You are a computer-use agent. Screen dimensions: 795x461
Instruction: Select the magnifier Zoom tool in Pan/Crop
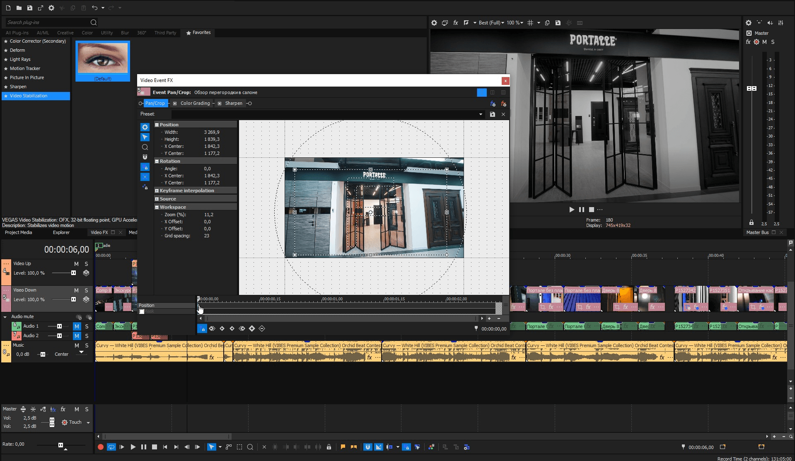145,147
